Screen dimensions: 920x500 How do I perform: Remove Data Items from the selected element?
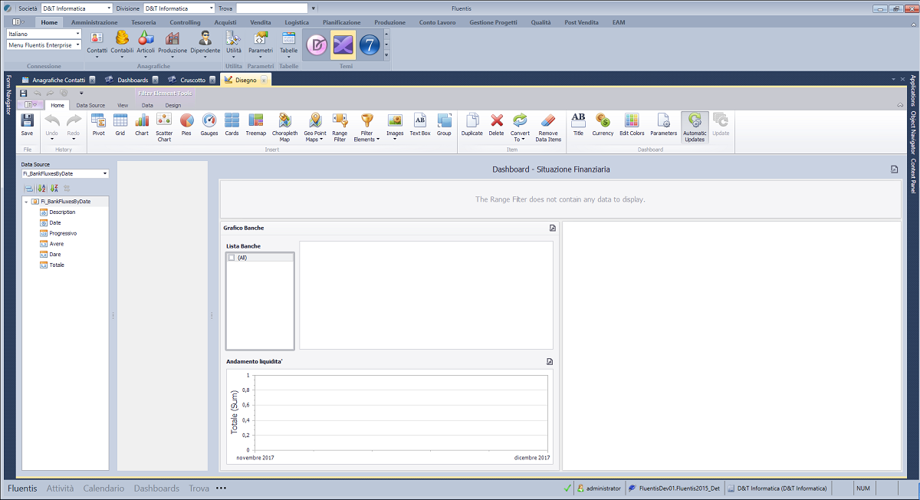pyautogui.click(x=548, y=127)
